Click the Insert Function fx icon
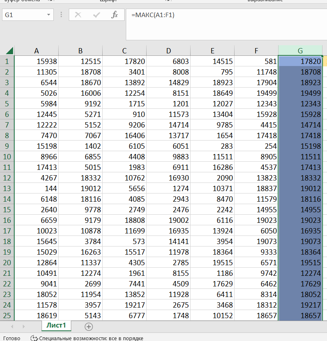This screenshot has height=341, width=327. (114, 15)
